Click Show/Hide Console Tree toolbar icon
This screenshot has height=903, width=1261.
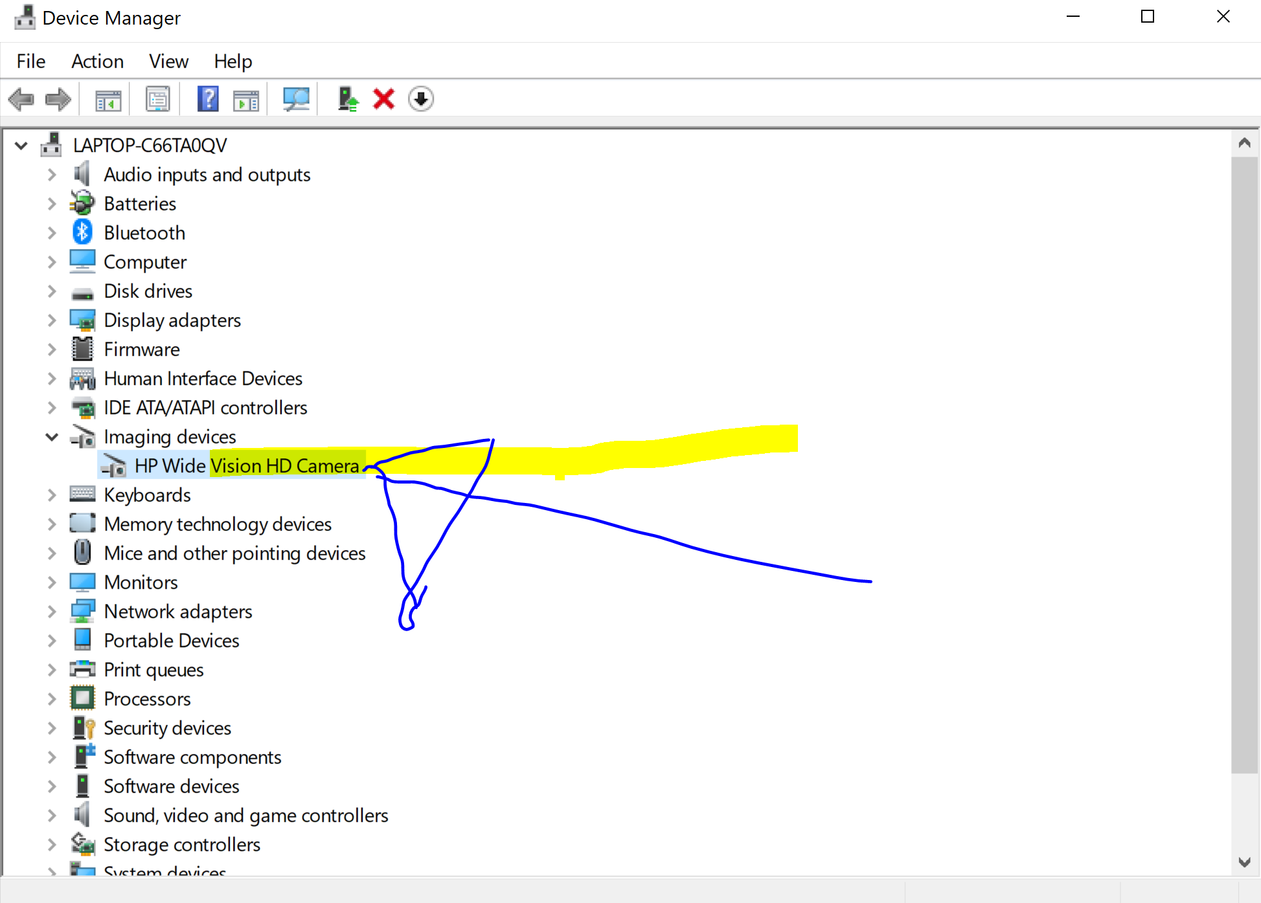point(108,100)
